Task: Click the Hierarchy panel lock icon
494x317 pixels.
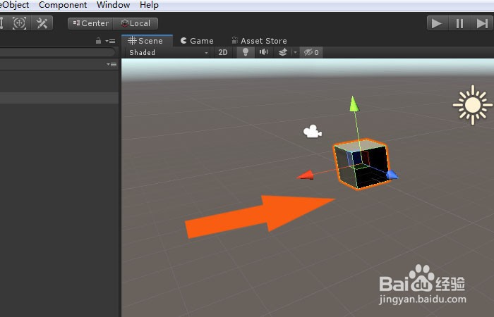Action: [98, 41]
